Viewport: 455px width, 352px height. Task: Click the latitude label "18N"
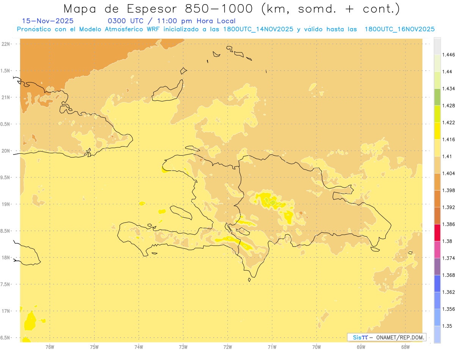click(x=6, y=257)
